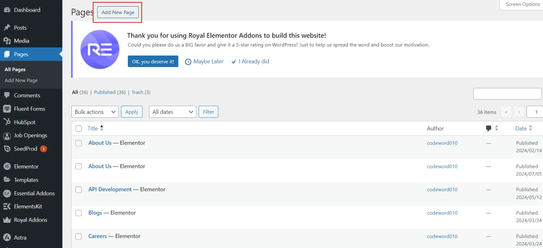
Task: Click the checkmark icon beside I Already did
Action: pyautogui.click(x=234, y=62)
